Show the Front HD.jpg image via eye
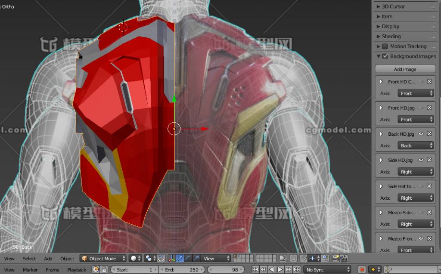Viewport: 441px width, 274px height. pos(421,108)
